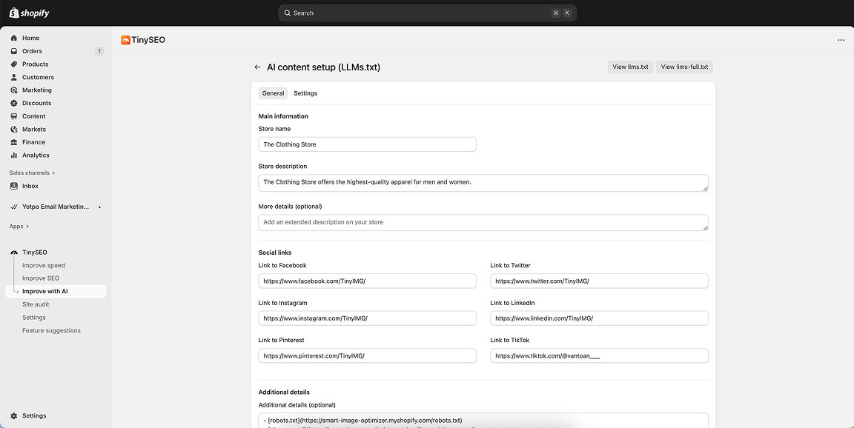Open Finance via its bank icon
This screenshot has height=428, width=854.
(14, 142)
